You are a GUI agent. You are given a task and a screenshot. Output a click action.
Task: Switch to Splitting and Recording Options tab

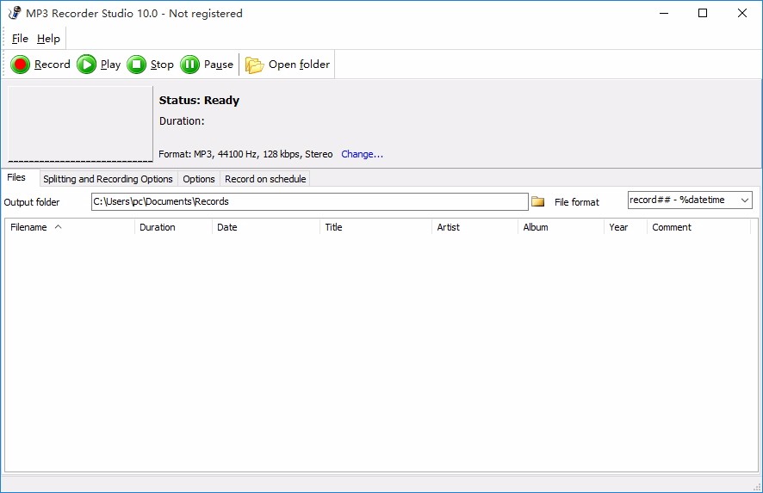108,179
